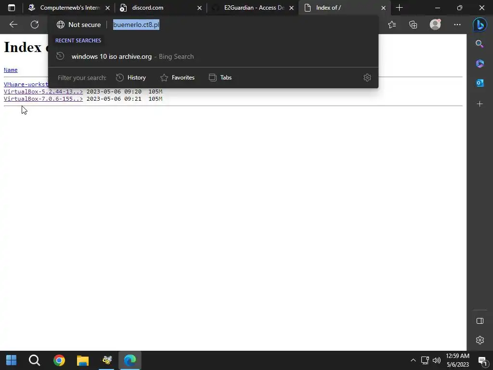Click the Microsoft Edge taskbar icon
This screenshot has width=493, height=370.
coord(130,360)
